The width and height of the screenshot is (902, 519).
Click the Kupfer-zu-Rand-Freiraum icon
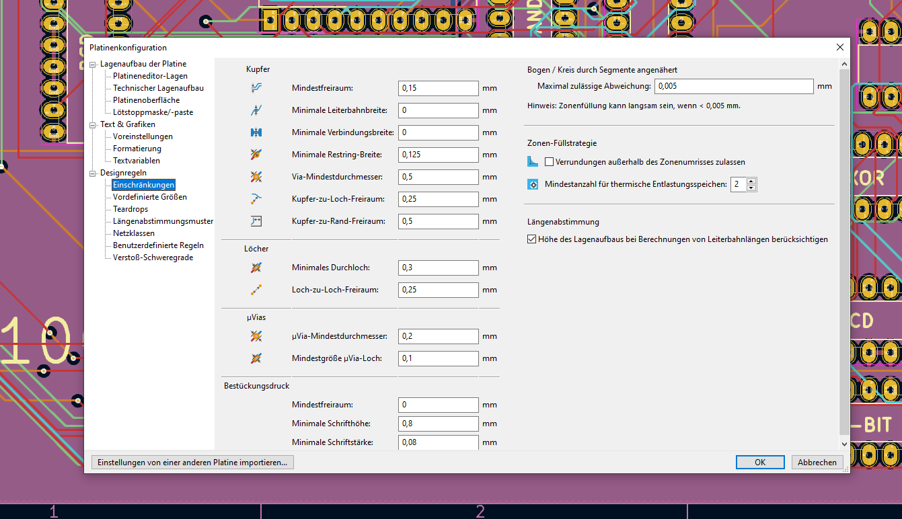pyautogui.click(x=256, y=221)
